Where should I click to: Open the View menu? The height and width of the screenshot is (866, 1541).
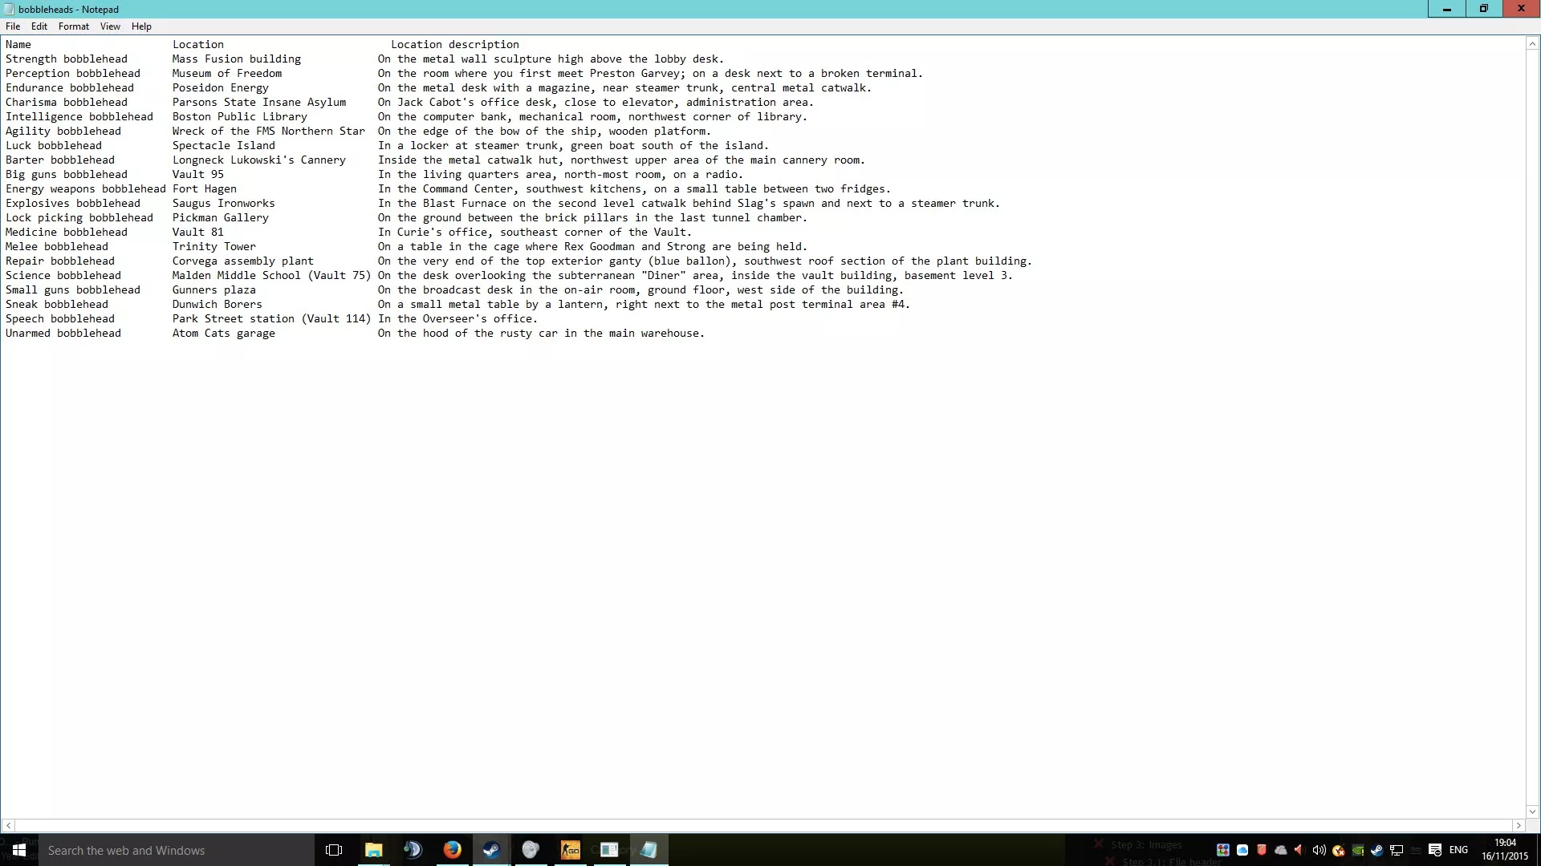click(x=110, y=26)
